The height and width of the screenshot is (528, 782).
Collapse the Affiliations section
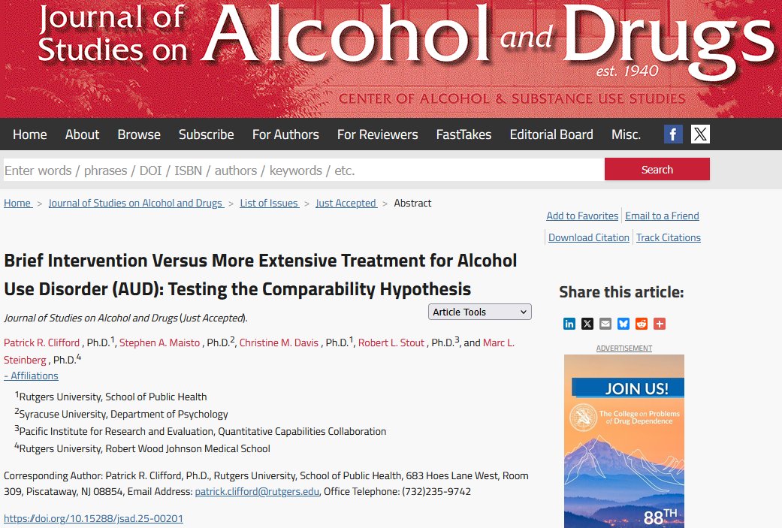coord(31,376)
